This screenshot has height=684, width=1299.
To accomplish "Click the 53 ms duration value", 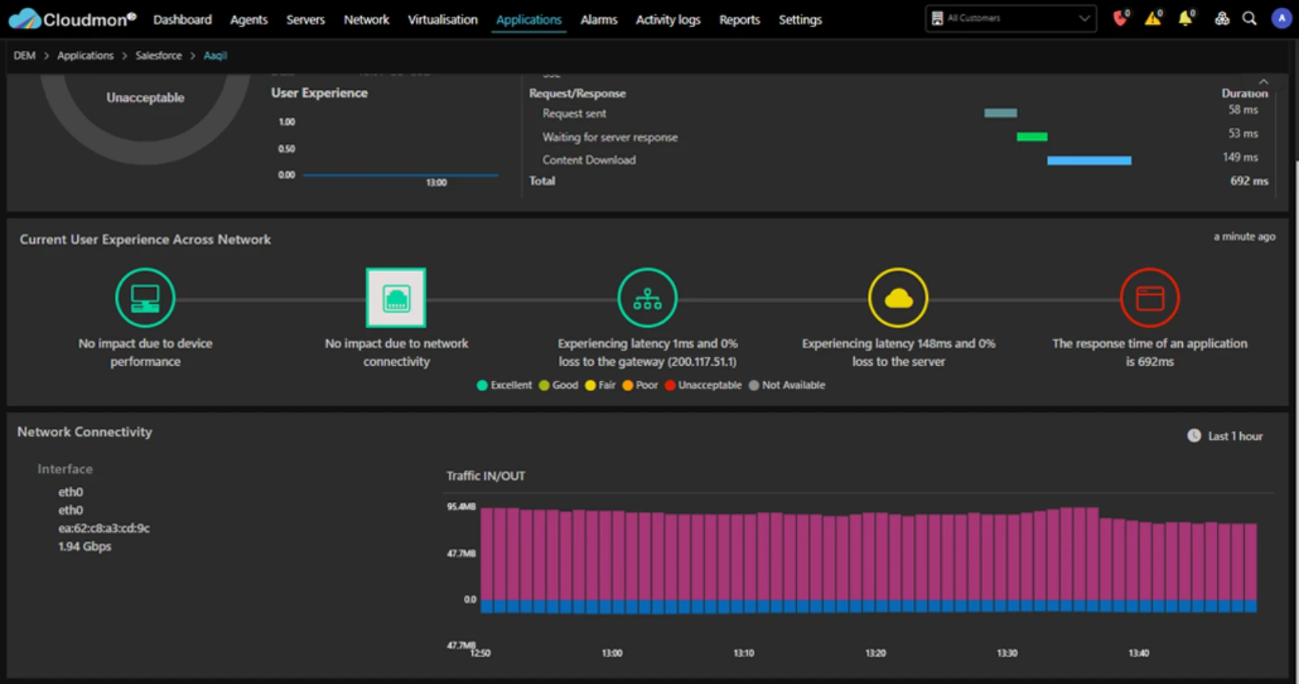I will tap(1242, 134).
